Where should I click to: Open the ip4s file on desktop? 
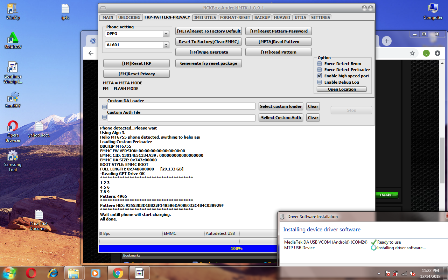click(65, 12)
